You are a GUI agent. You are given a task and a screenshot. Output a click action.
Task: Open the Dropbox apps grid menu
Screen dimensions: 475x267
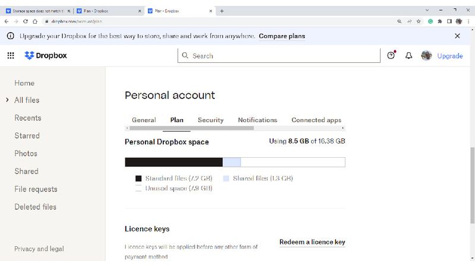(11, 55)
